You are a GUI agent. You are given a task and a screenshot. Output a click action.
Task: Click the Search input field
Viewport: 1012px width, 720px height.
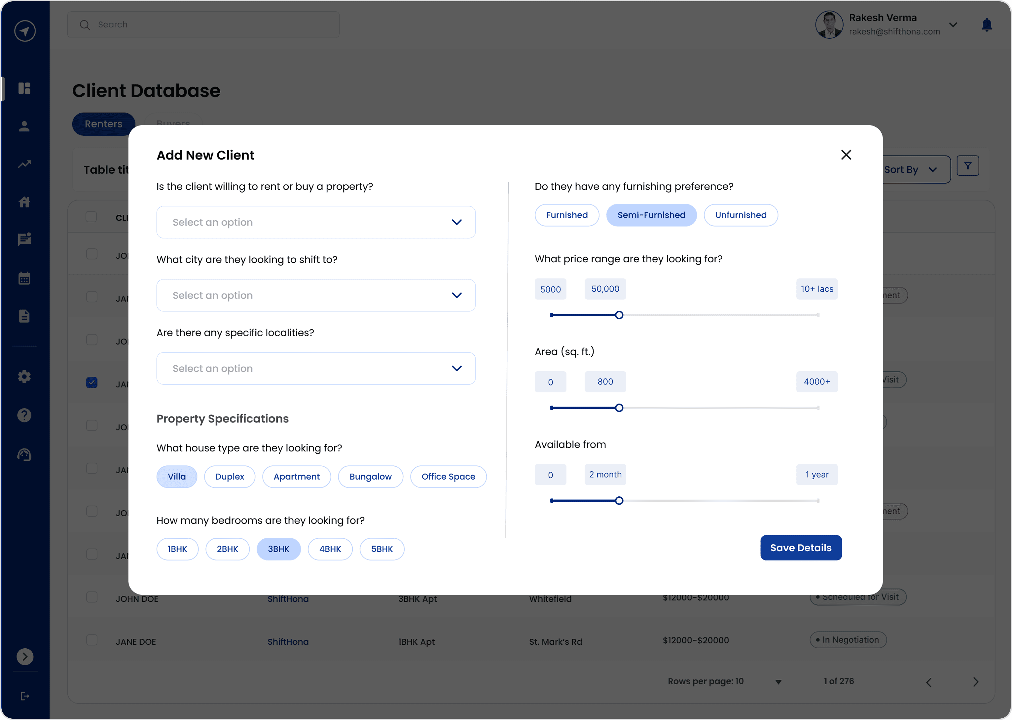(203, 25)
